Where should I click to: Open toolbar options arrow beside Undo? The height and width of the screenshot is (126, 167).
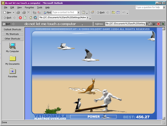coord(127,13)
